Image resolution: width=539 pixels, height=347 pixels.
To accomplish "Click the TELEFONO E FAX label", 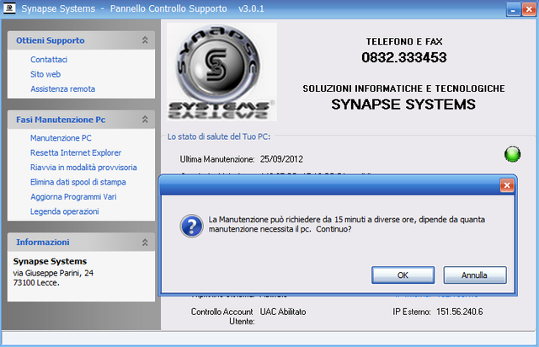I will pos(404,41).
